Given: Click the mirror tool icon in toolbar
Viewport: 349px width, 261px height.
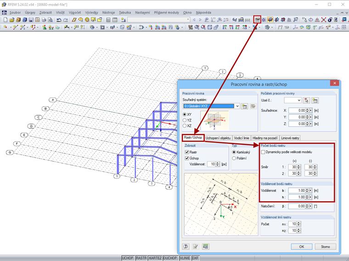Looking at the screenshot, I should pyautogui.click(x=317, y=20).
